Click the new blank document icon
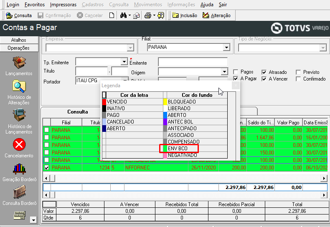This screenshot has width=330, height=227. [x=112, y=15]
